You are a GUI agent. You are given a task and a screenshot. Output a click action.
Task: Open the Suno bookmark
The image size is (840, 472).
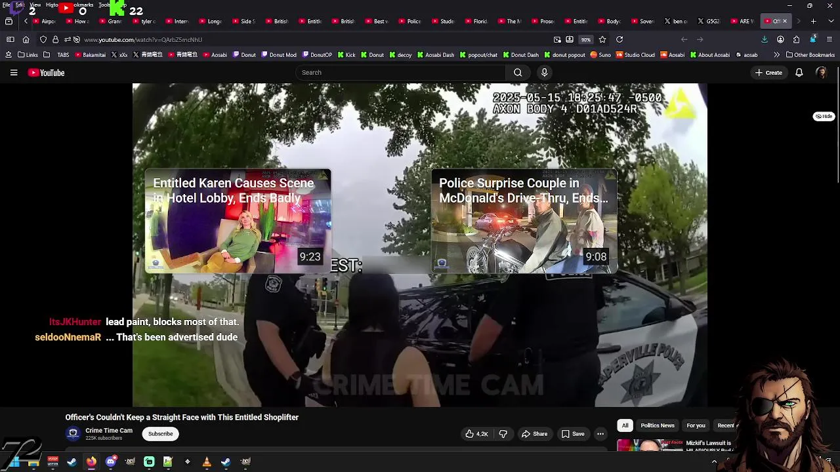click(x=600, y=55)
